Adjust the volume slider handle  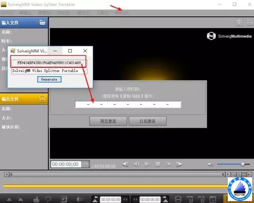[243, 164]
